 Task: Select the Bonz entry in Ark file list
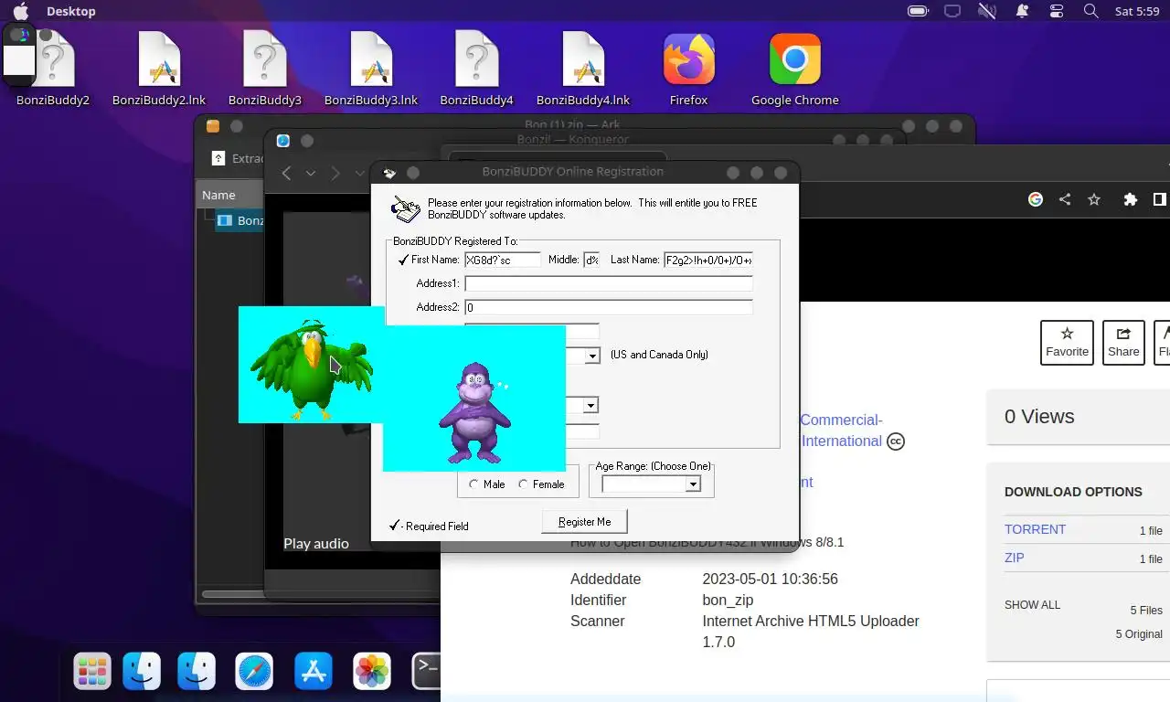(240, 220)
